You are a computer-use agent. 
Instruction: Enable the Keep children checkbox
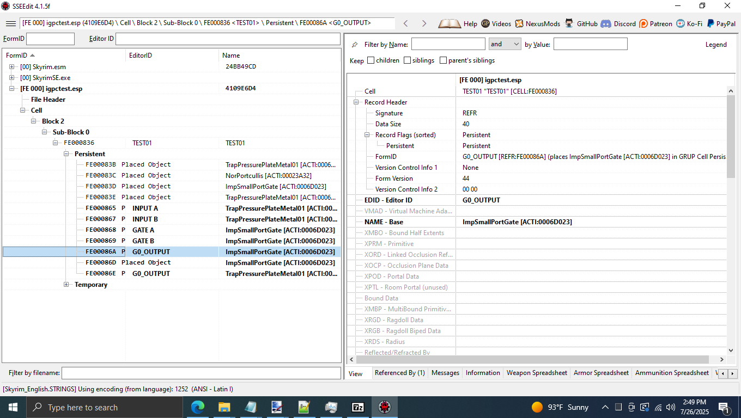point(371,60)
